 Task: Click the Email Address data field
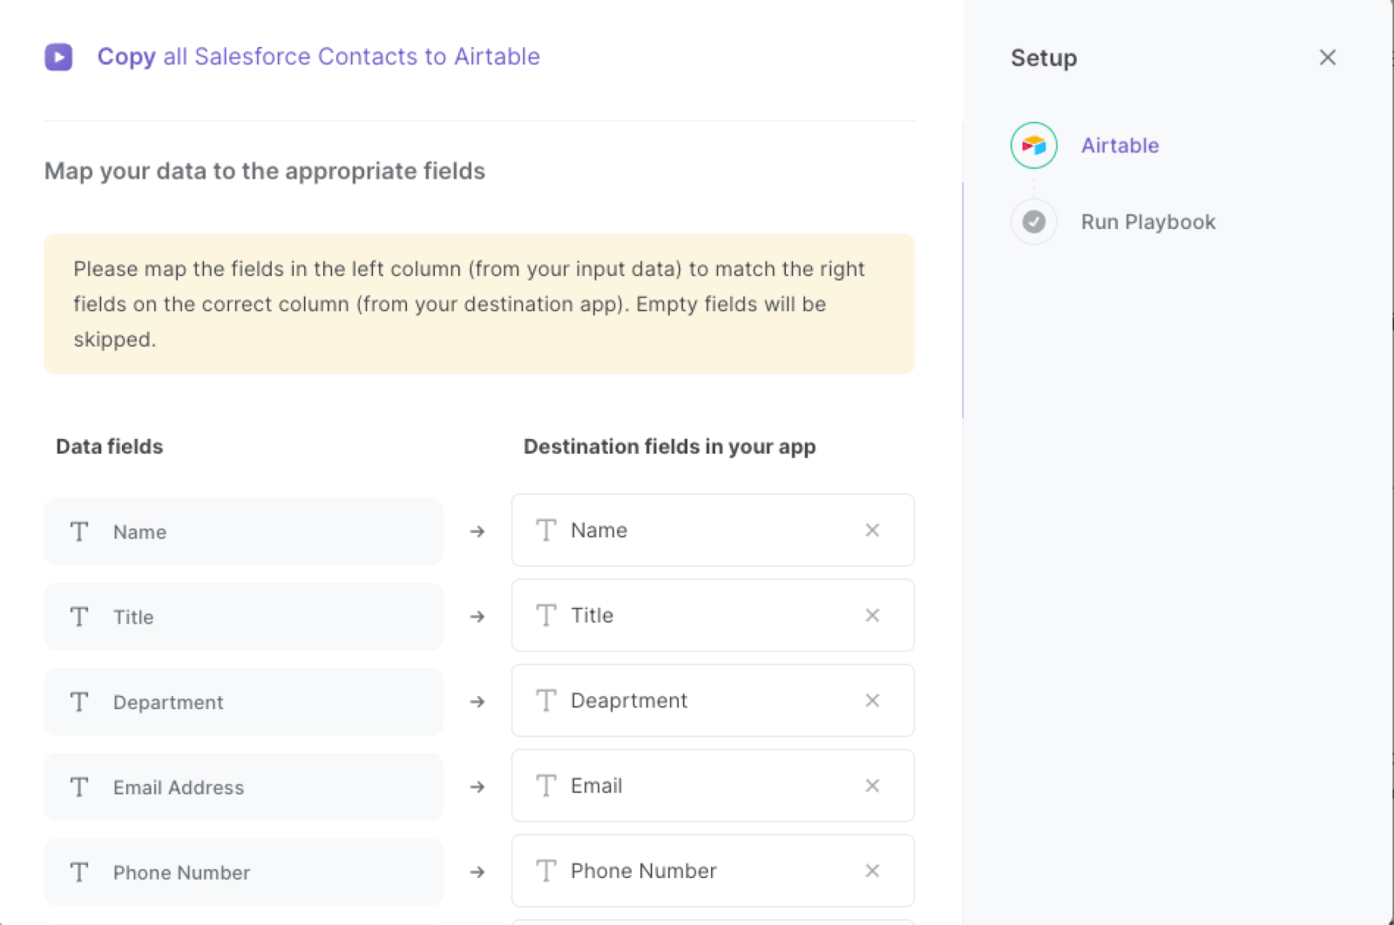244,787
